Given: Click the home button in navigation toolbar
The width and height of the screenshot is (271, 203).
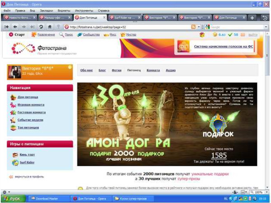Looking at the screenshot, I should (x=49, y=27).
